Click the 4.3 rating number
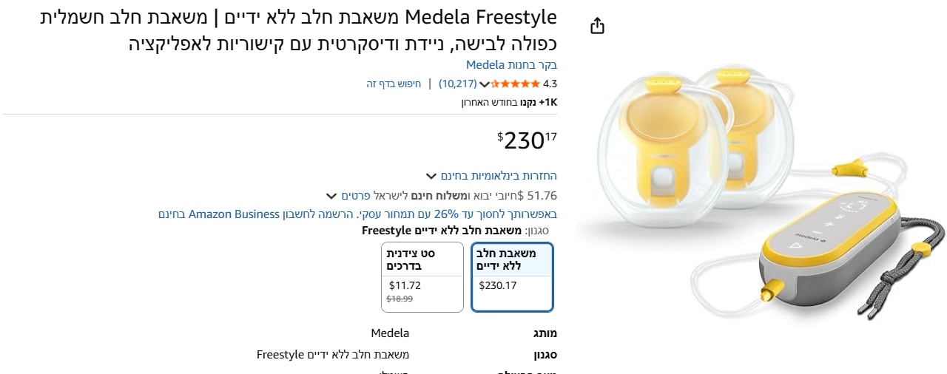Screen dimensions: 947x374 point(550,84)
